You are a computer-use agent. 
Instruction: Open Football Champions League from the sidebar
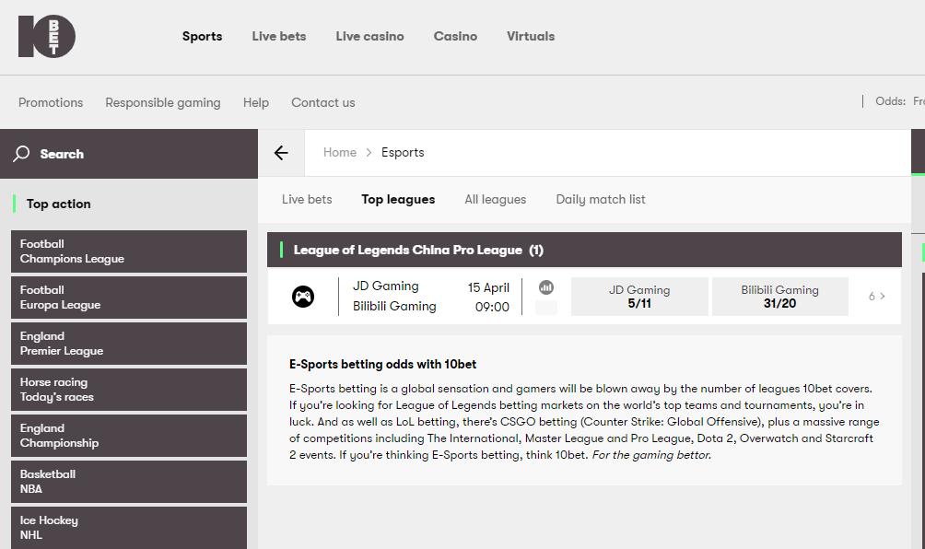pyautogui.click(x=129, y=251)
